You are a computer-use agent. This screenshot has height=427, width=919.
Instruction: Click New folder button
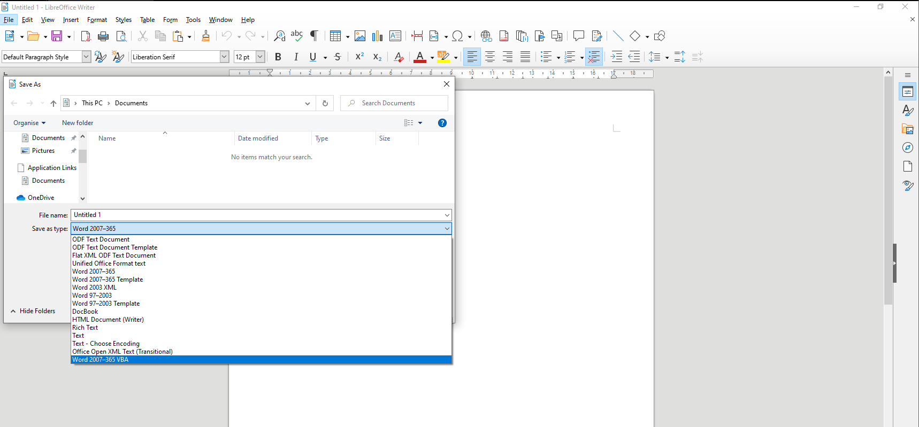point(78,123)
